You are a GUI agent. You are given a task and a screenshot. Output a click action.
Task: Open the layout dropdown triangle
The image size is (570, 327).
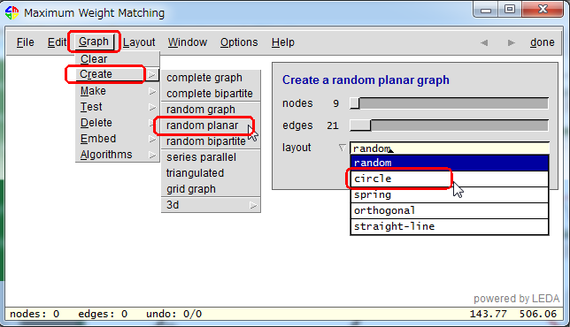click(342, 148)
